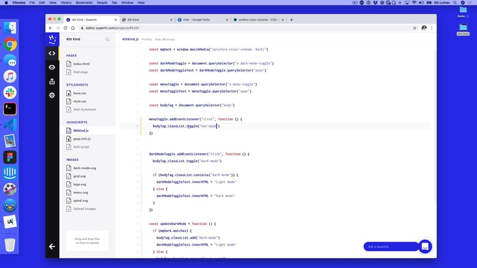Click the SuperHi logo icon

[x=52, y=39]
